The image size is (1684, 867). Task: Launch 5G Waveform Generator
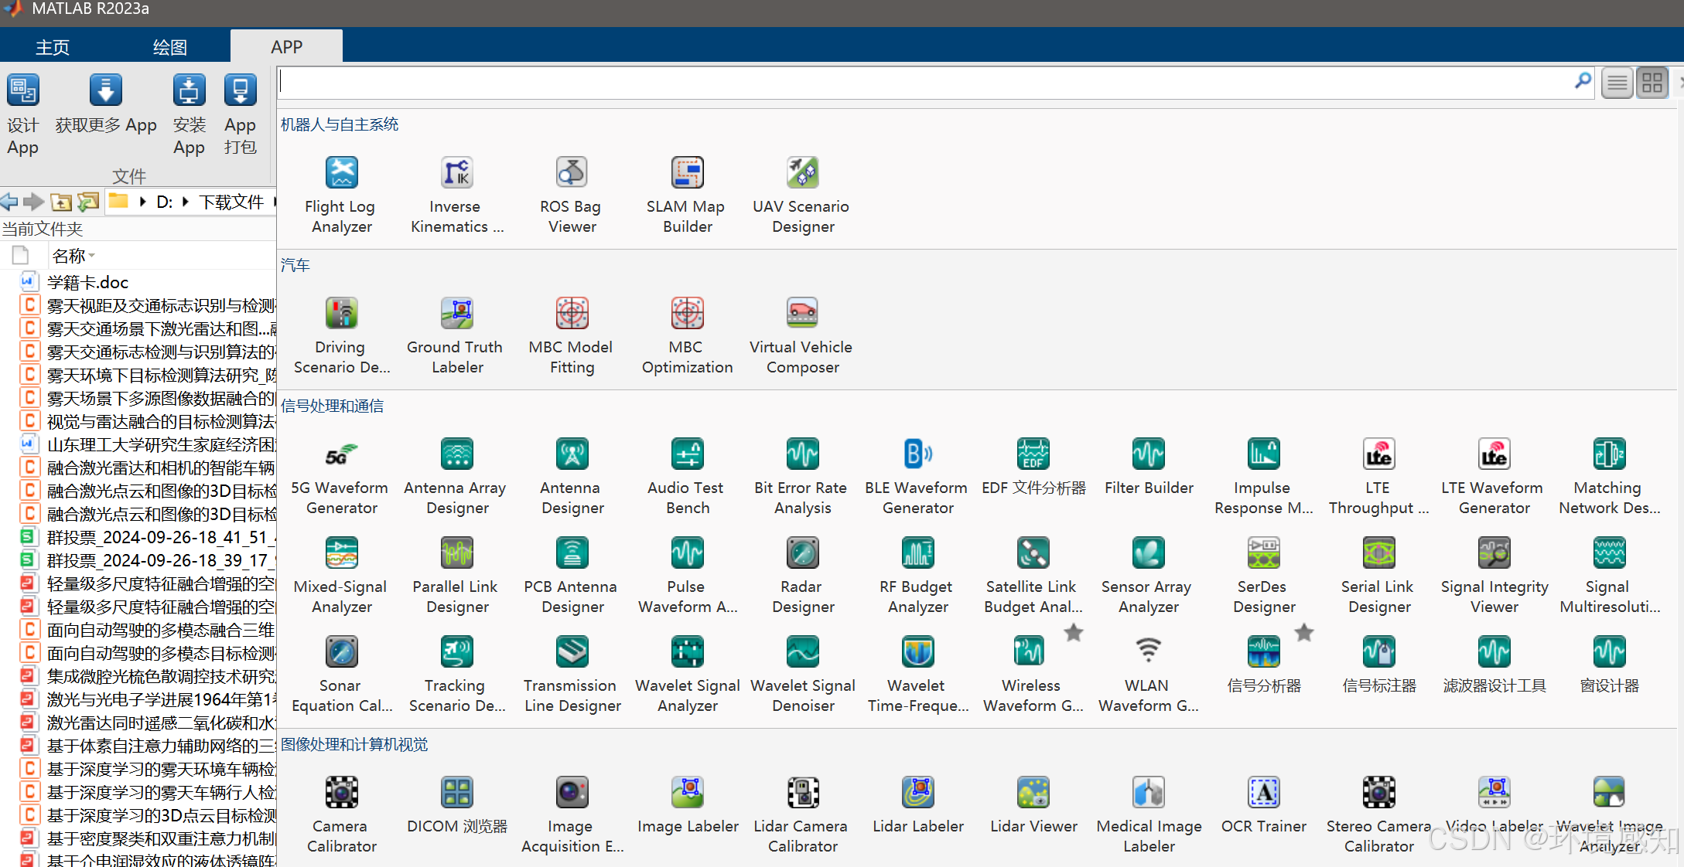[x=341, y=475]
